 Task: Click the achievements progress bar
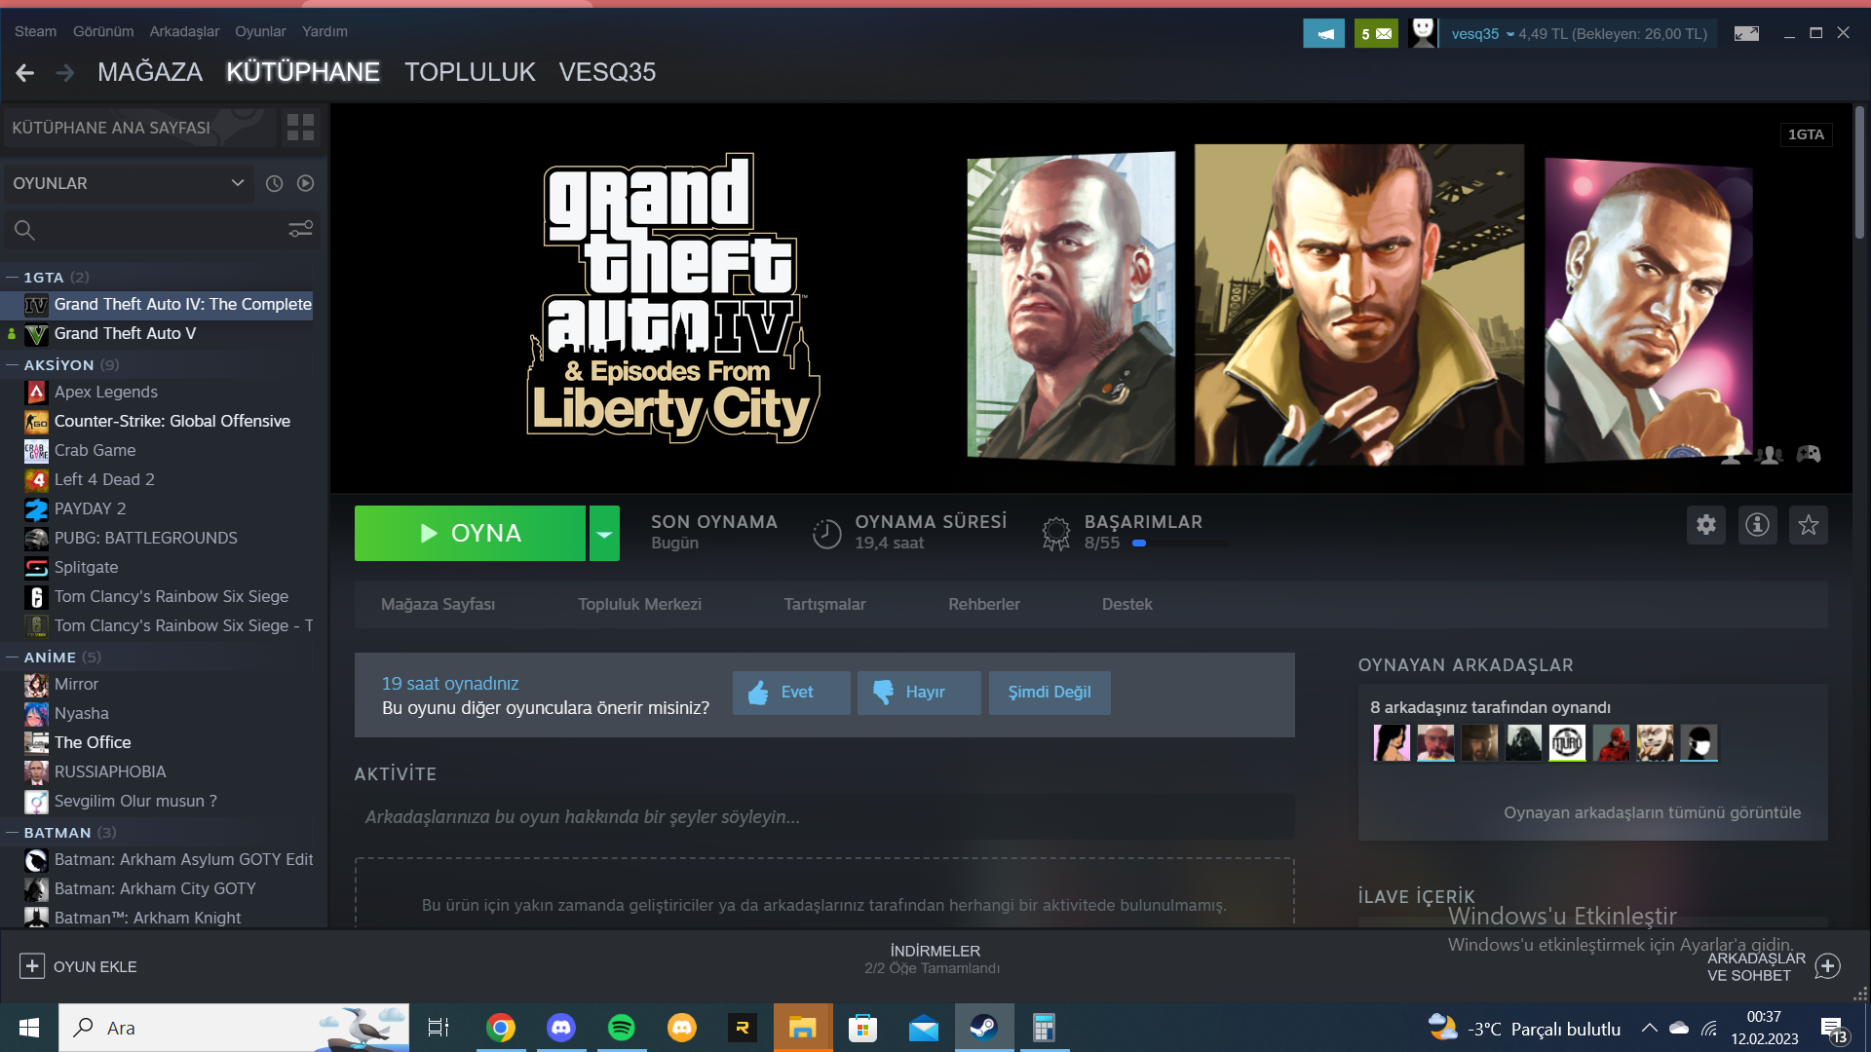click(1179, 544)
